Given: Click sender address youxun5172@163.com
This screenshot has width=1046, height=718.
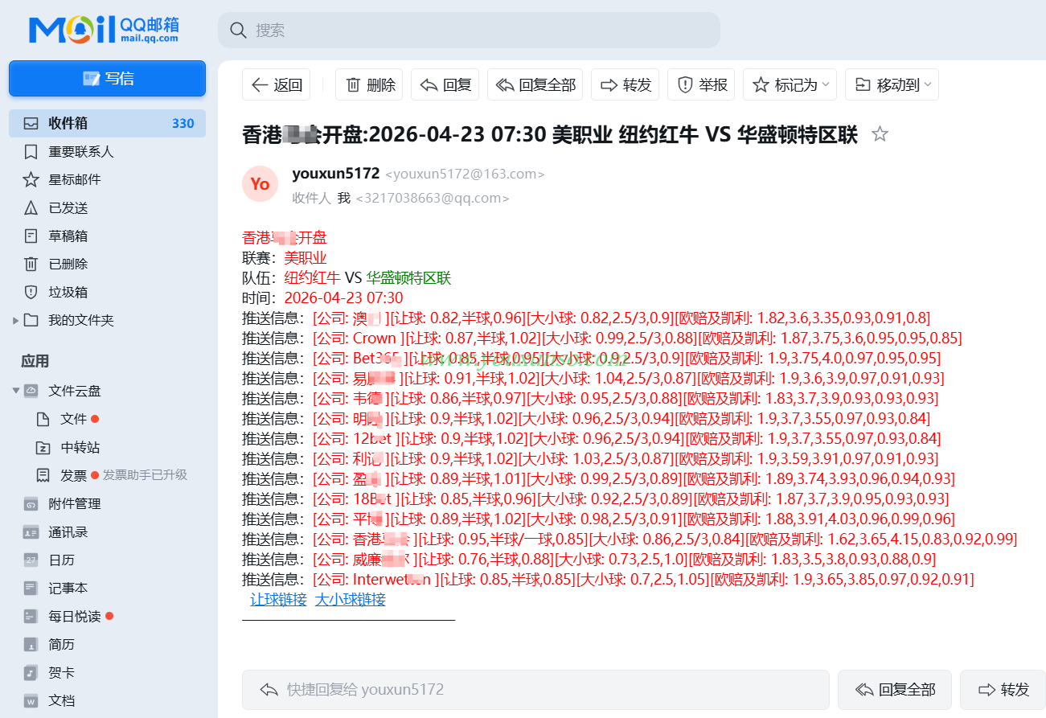Looking at the screenshot, I should pyautogui.click(x=466, y=174).
